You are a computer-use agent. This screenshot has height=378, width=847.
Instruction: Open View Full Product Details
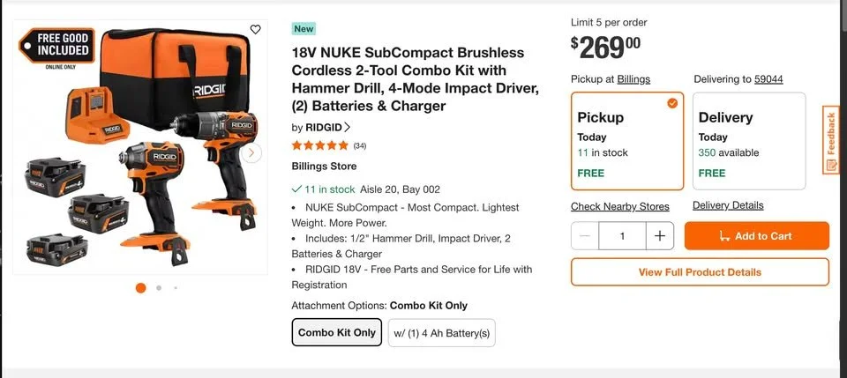tap(700, 271)
